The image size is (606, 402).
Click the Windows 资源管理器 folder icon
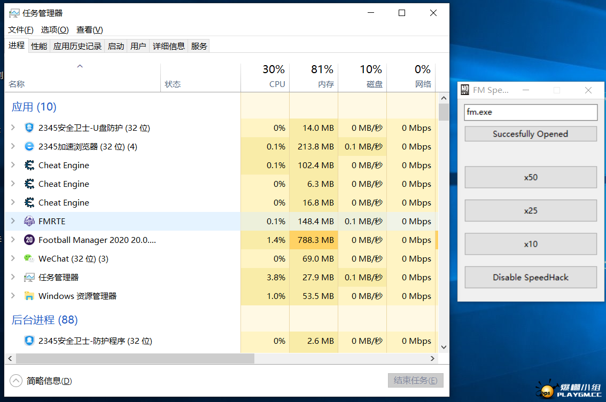(29, 296)
